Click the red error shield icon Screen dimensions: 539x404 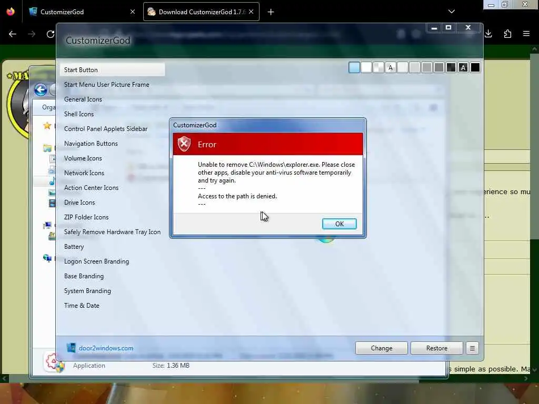click(x=184, y=144)
